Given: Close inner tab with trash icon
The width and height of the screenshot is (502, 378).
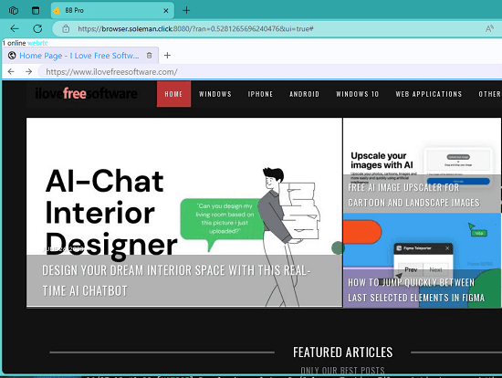Looking at the screenshot, I should pos(149,56).
